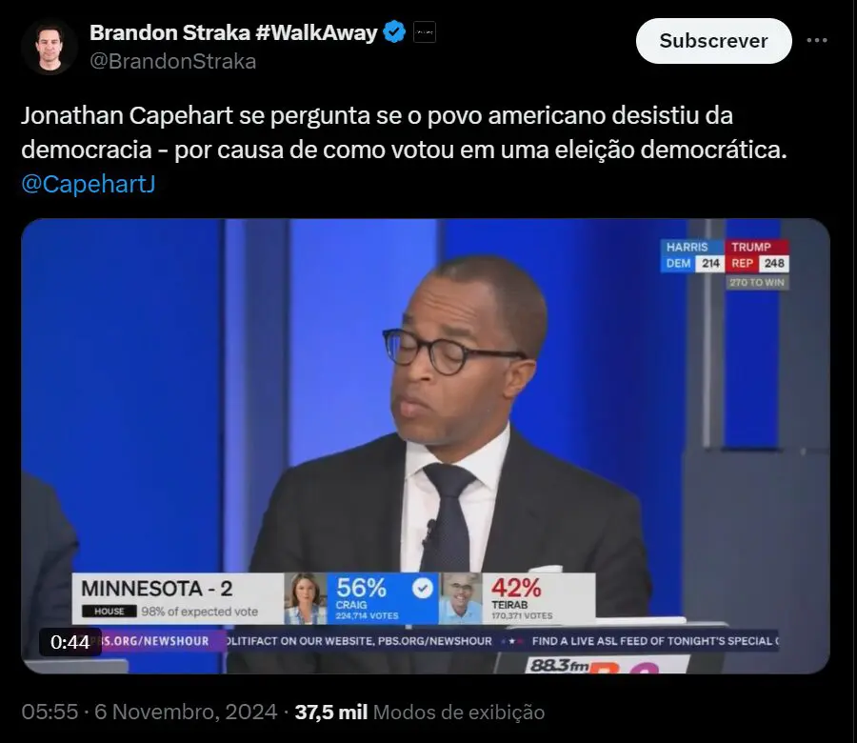Viewport: 857px width, 743px height.
Task: Click the blue verified checkmark badge
Action: click(x=394, y=32)
